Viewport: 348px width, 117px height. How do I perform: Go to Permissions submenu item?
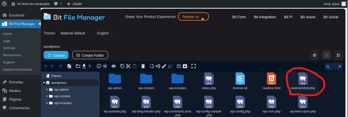(x=12, y=55)
